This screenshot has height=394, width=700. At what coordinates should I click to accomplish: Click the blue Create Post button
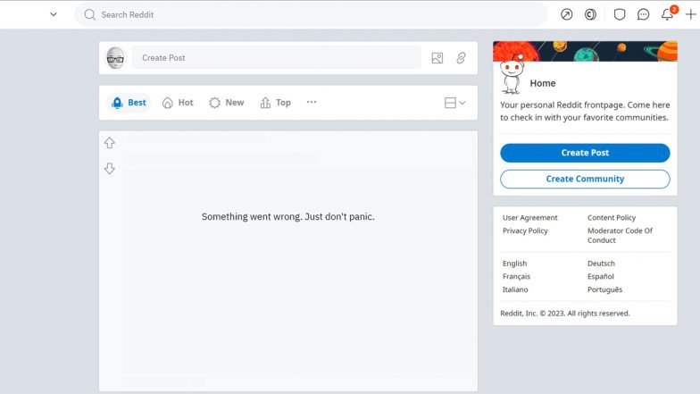pos(585,153)
